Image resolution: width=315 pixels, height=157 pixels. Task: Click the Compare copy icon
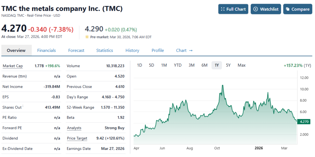pos(288,9)
